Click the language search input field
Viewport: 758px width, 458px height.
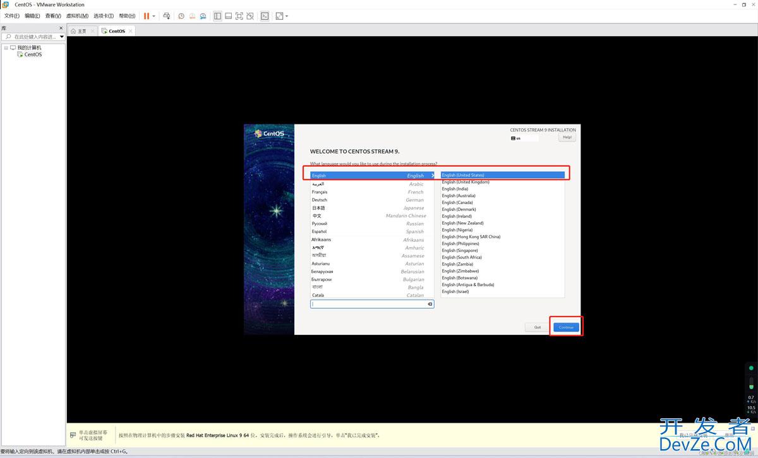[372, 304]
